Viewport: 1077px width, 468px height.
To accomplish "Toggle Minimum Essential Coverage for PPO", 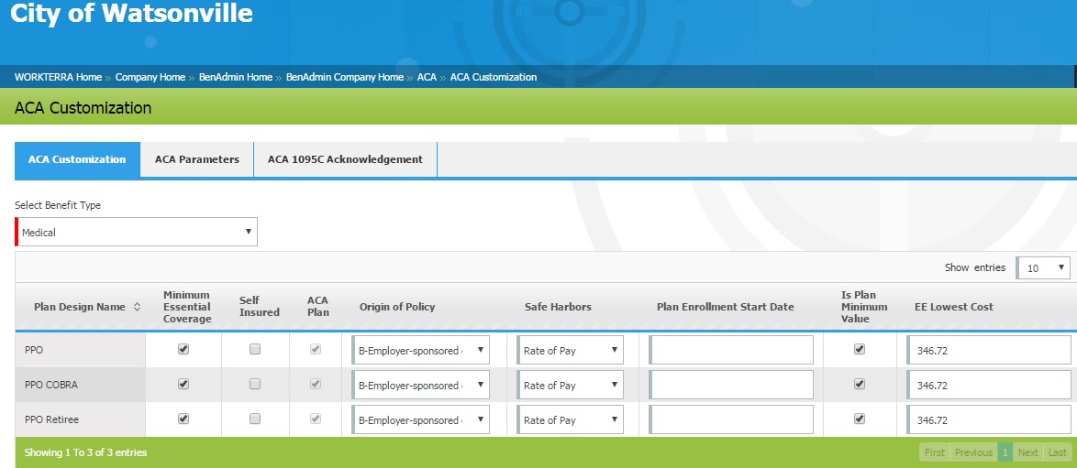I will tap(183, 349).
